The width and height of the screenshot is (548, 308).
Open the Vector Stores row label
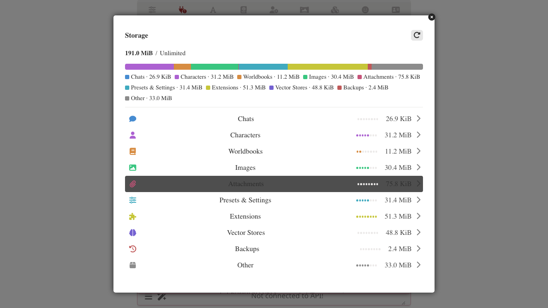(x=246, y=233)
